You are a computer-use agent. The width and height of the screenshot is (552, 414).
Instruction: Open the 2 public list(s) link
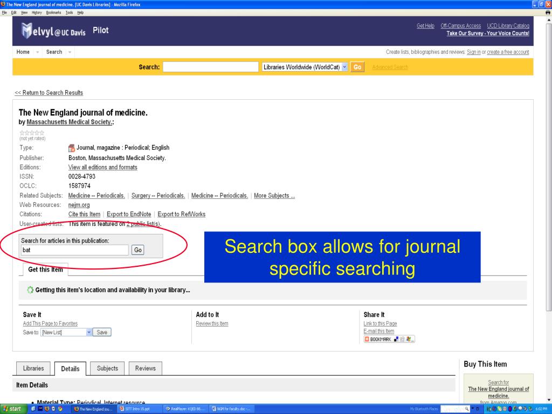(x=143, y=224)
